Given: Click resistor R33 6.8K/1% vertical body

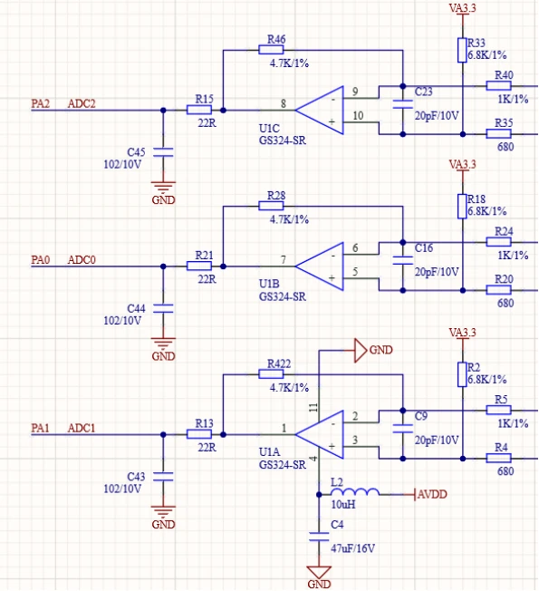Looking at the screenshot, I should click(463, 50).
